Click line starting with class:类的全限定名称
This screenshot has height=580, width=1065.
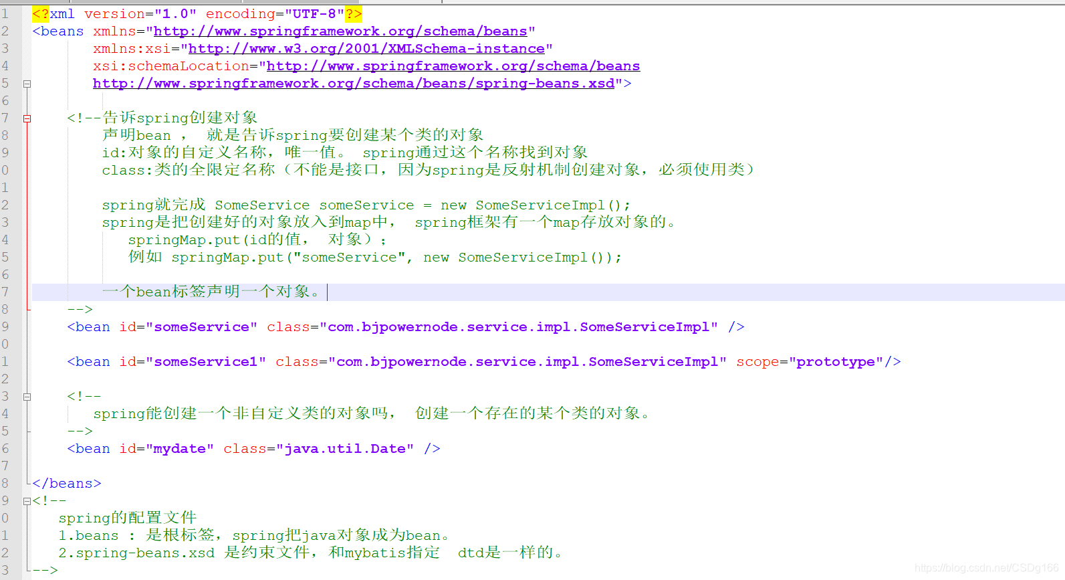pyautogui.click(x=428, y=170)
